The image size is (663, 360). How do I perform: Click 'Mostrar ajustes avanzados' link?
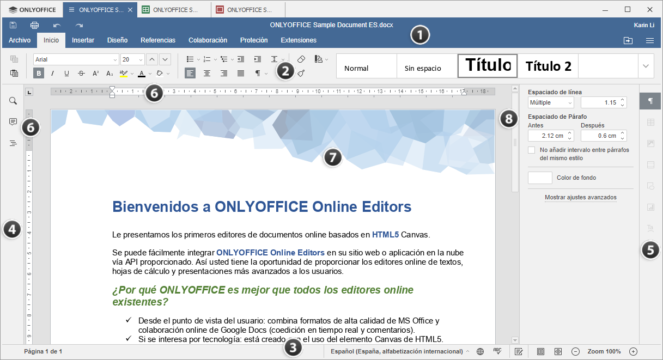tap(579, 197)
